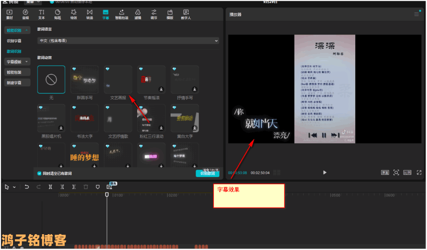Image resolution: width=427 pixels, height=250 pixels.
Task: Click the fullscreen icon in the player
Action: click(419, 172)
